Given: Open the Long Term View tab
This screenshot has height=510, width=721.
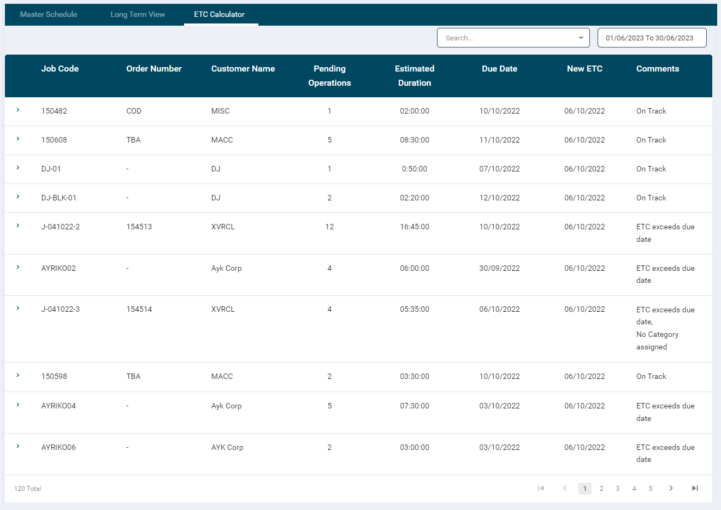Looking at the screenshot, I should point(138,14).
